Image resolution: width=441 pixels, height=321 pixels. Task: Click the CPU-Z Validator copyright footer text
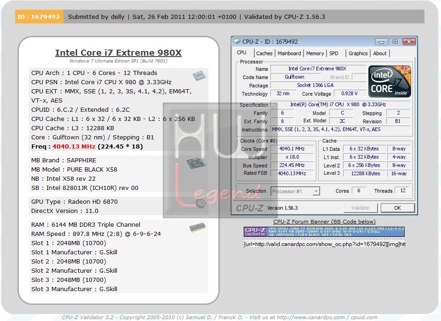pos(219,317)
